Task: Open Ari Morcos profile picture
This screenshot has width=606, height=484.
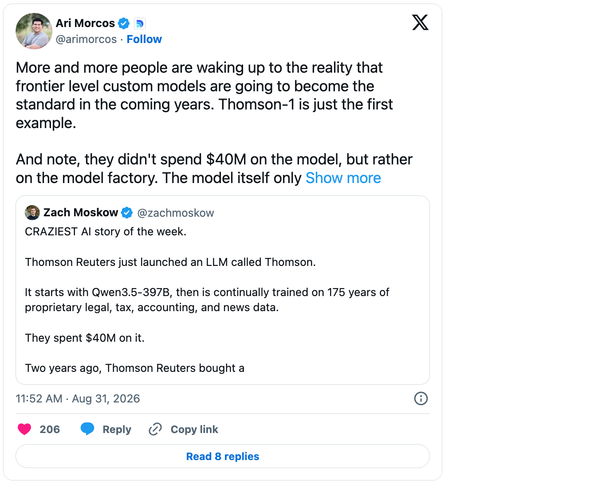Action: pyautogui.click(x=34, y=31)
